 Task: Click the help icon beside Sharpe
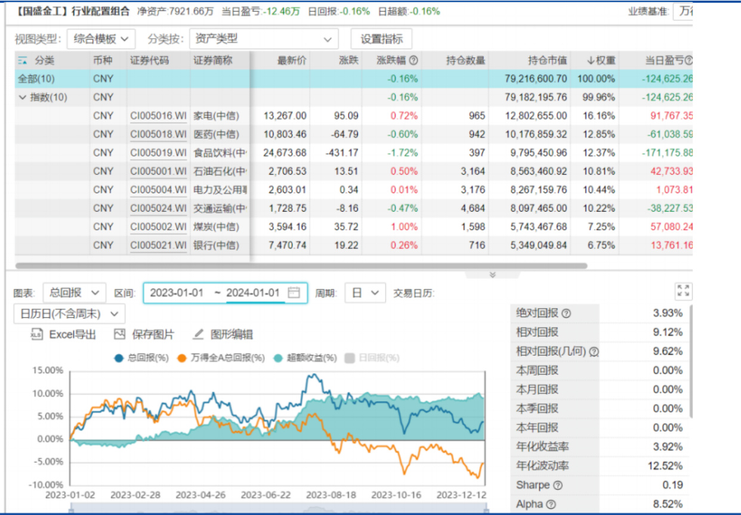[558, 485]
